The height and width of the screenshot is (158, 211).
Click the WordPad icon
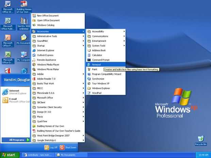pyautogui.click(x=89, y=93)
